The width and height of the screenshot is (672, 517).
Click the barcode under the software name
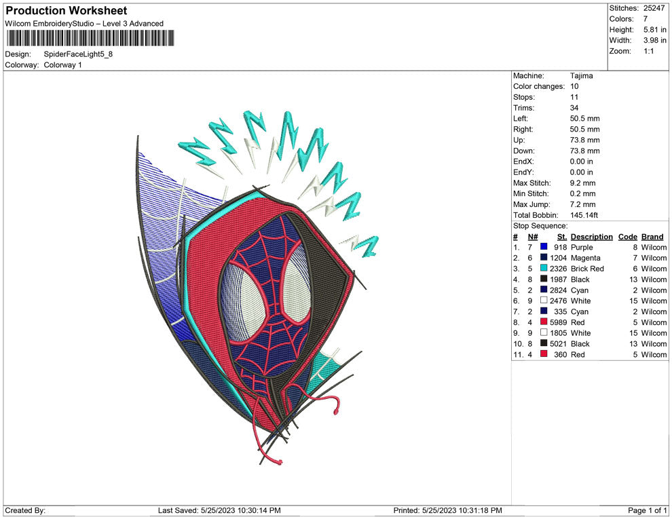[x=90, y=38]
